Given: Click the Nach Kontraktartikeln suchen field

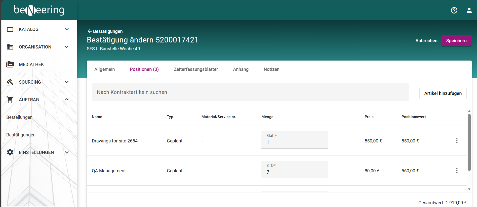Looking at the screenshot, I should click(250, 92).
